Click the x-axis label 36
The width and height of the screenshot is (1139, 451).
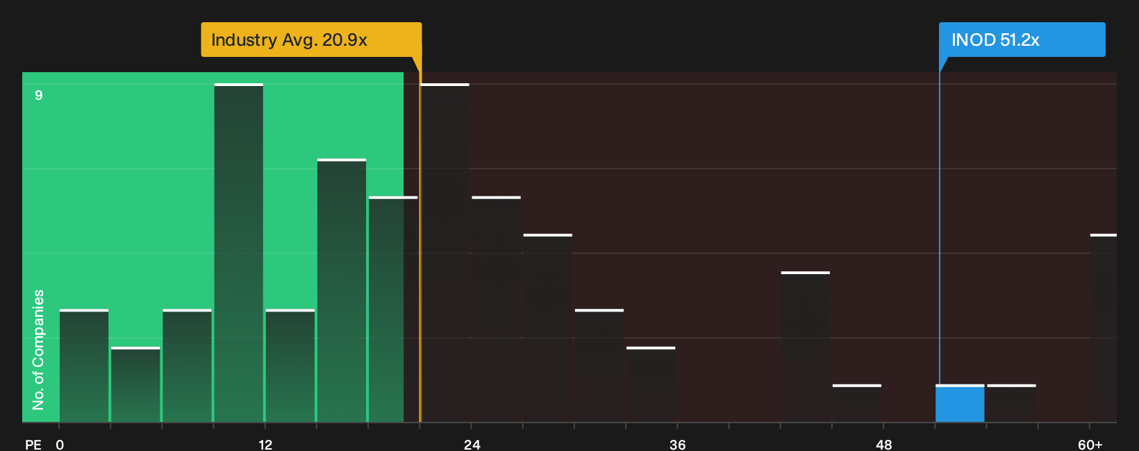click(678, 444)
